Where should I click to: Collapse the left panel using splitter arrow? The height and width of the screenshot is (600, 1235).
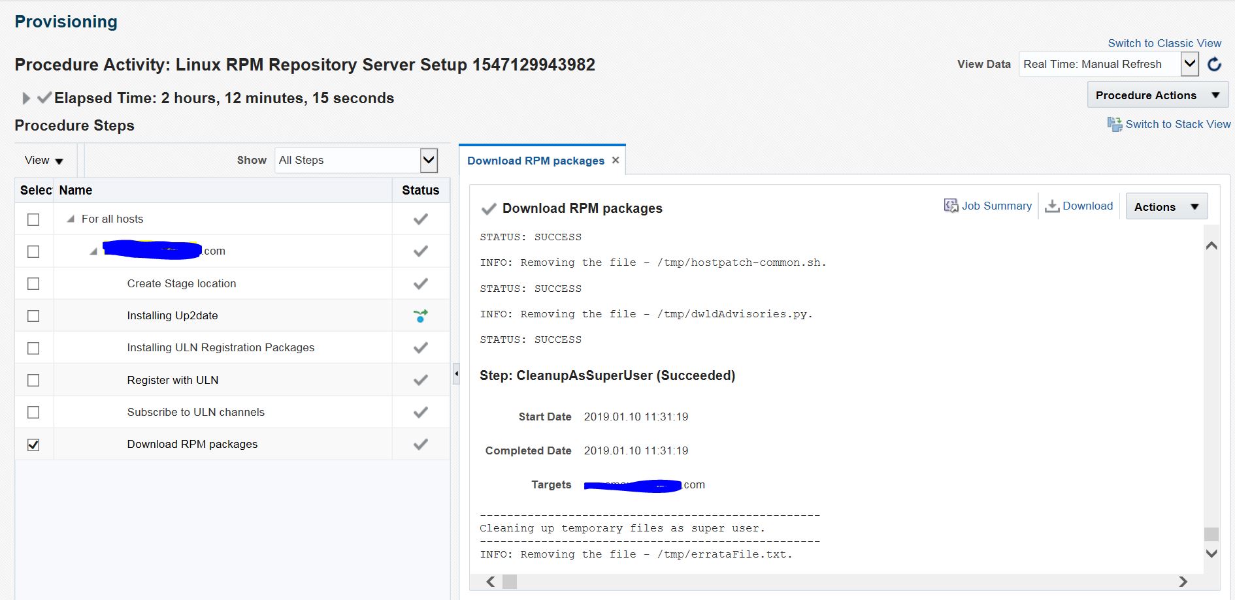coord(456,374)
